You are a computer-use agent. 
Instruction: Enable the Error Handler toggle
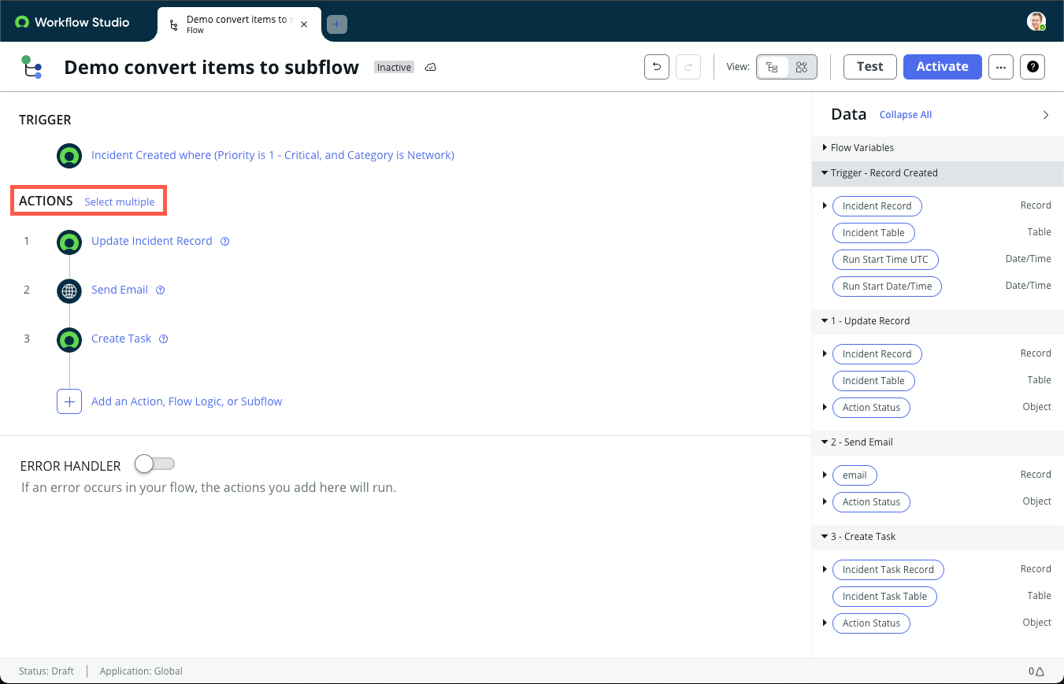(x=154, y=464)
